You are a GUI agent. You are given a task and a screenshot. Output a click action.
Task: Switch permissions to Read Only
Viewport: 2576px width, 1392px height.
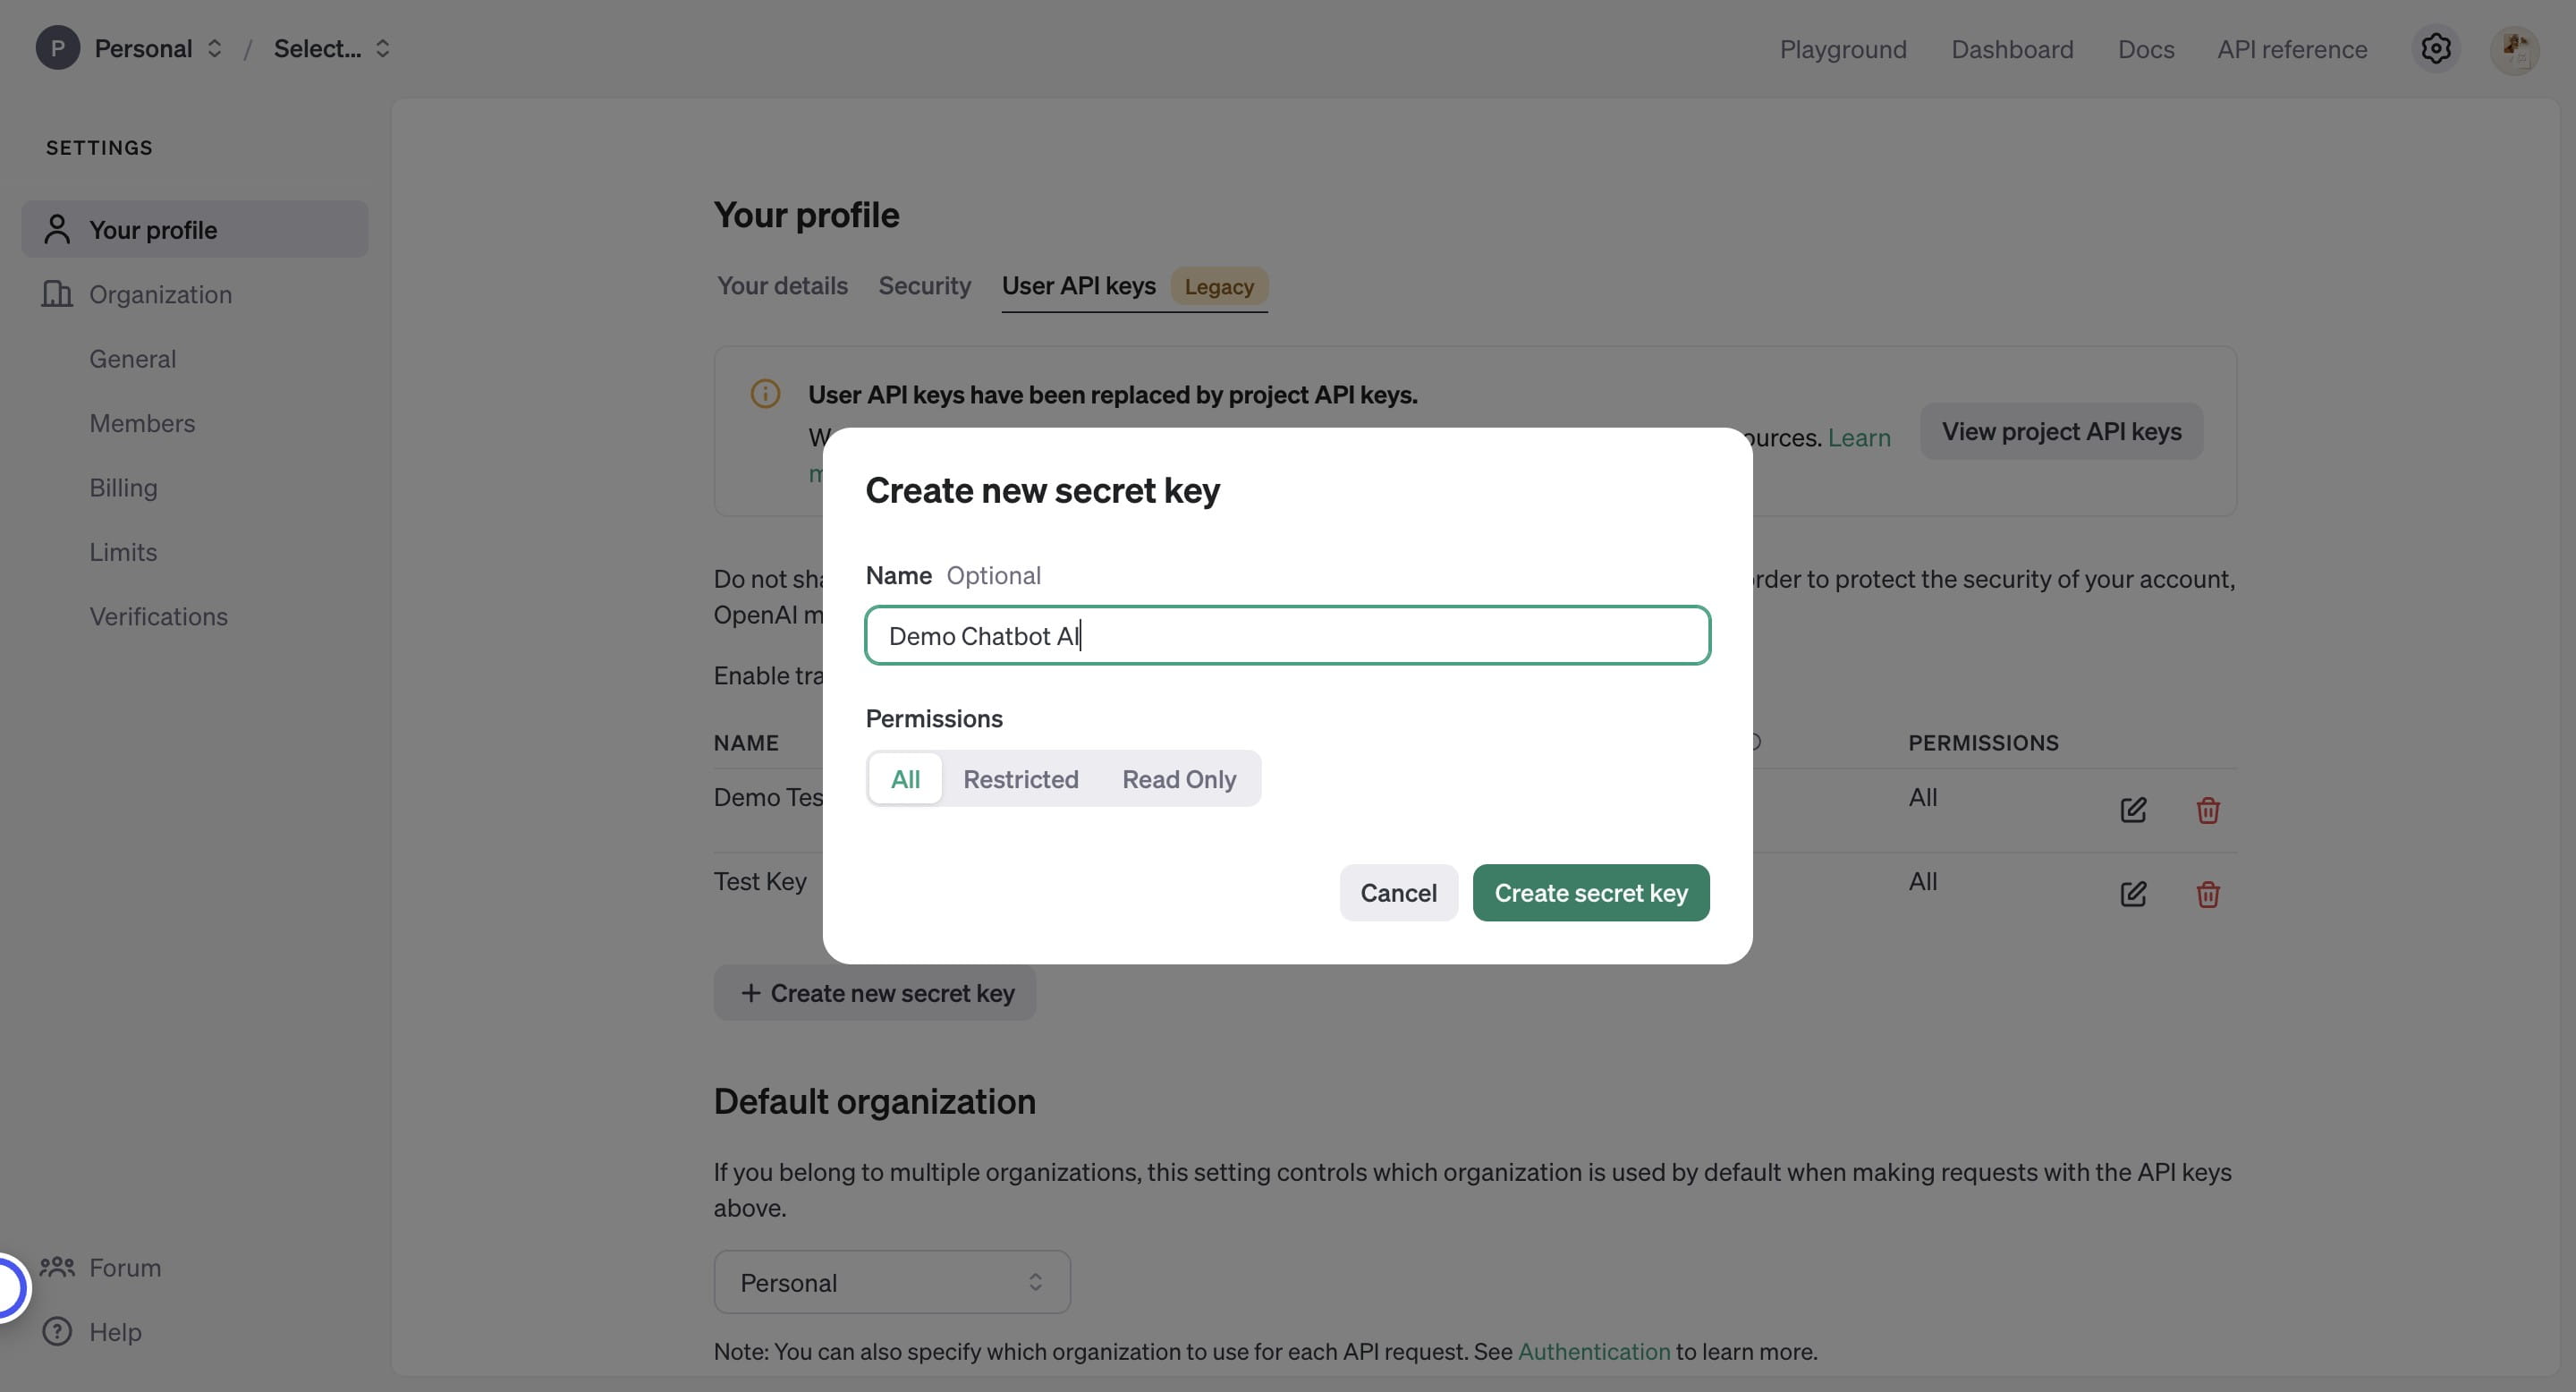click(1178, 779)
